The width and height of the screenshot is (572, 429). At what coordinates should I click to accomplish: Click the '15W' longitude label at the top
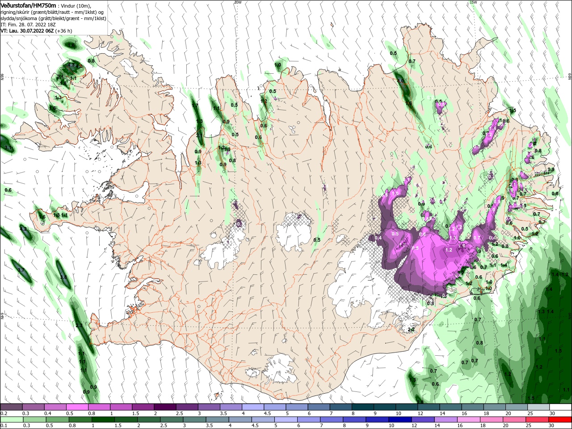click(473, 2)
